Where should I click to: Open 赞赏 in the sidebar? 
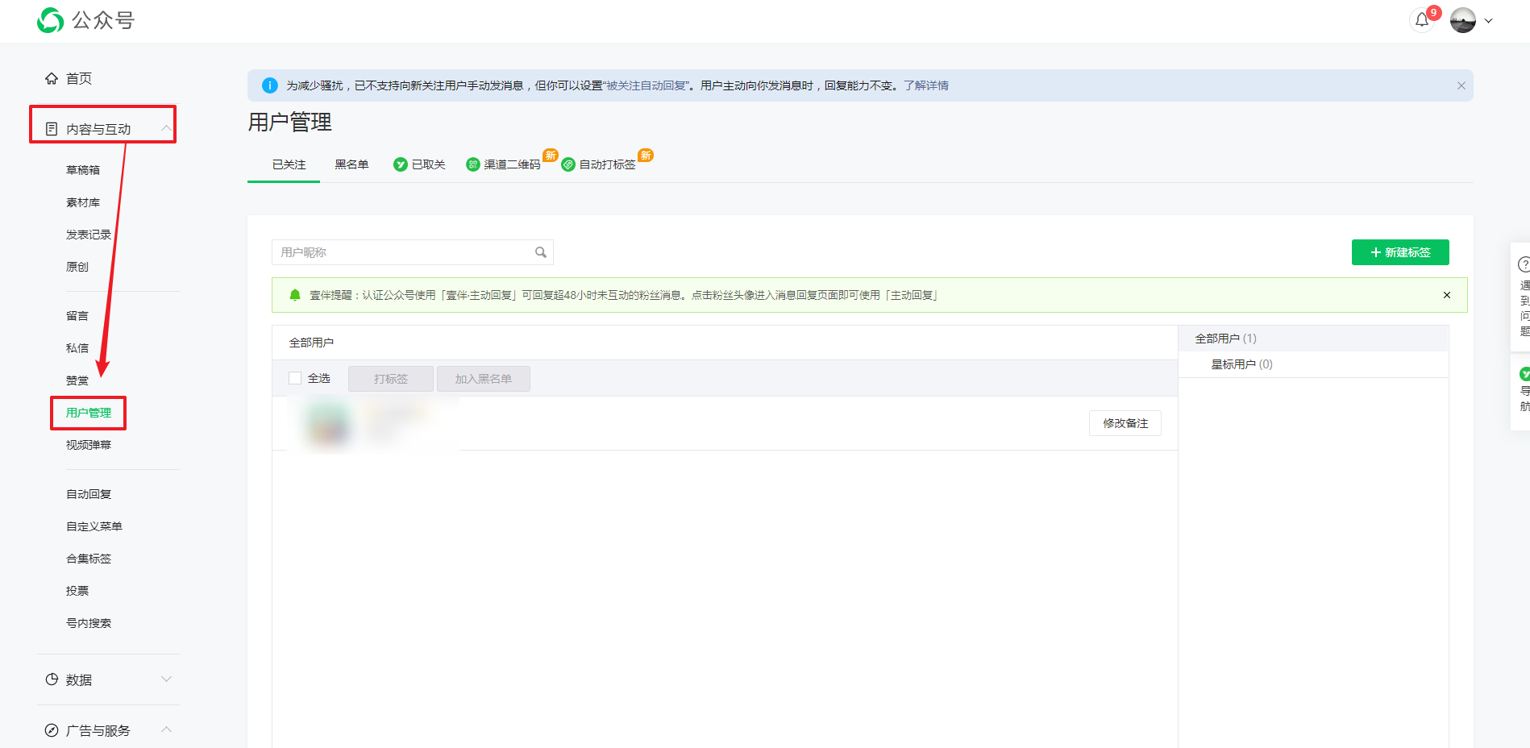click(77, 380)
